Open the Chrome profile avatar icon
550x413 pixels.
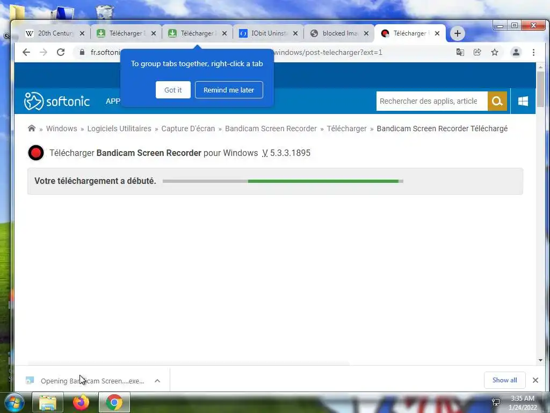516,52
